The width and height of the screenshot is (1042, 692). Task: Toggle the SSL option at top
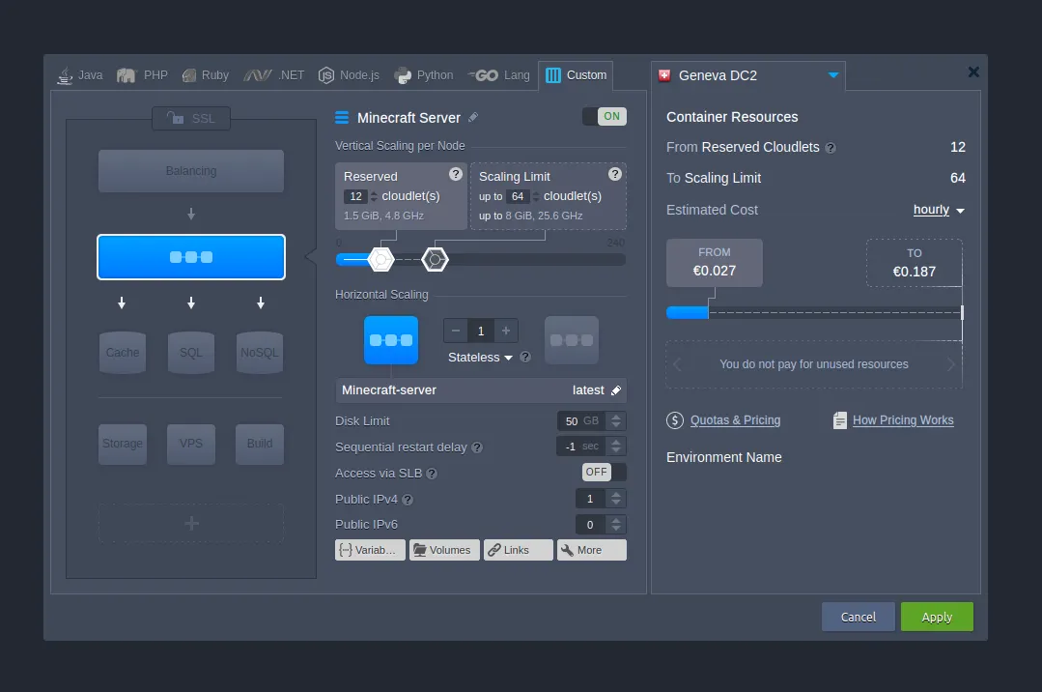191,119
